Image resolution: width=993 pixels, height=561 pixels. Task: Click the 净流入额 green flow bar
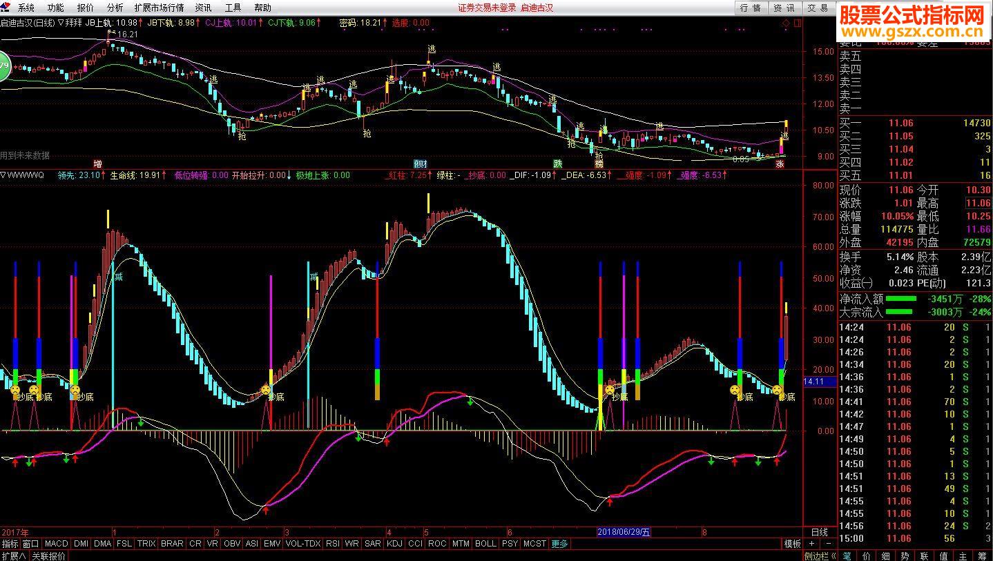tap(901, 299)
